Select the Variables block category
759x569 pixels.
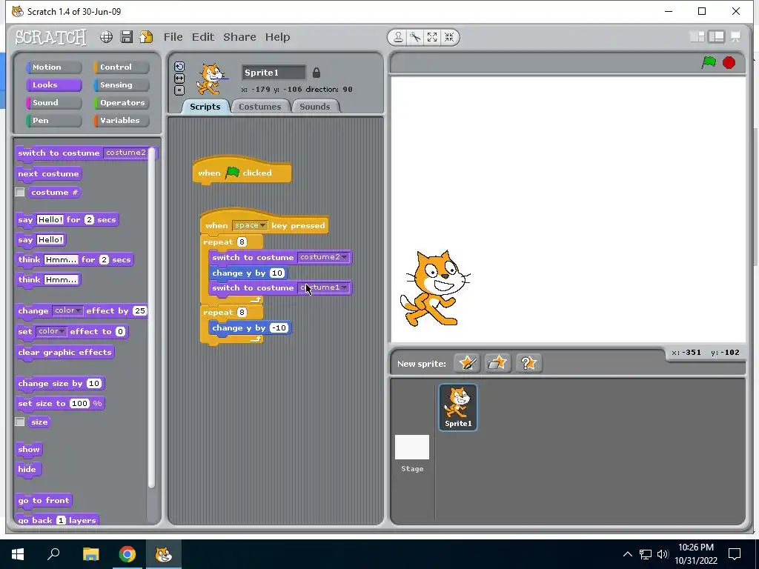[x=121, y=121]
